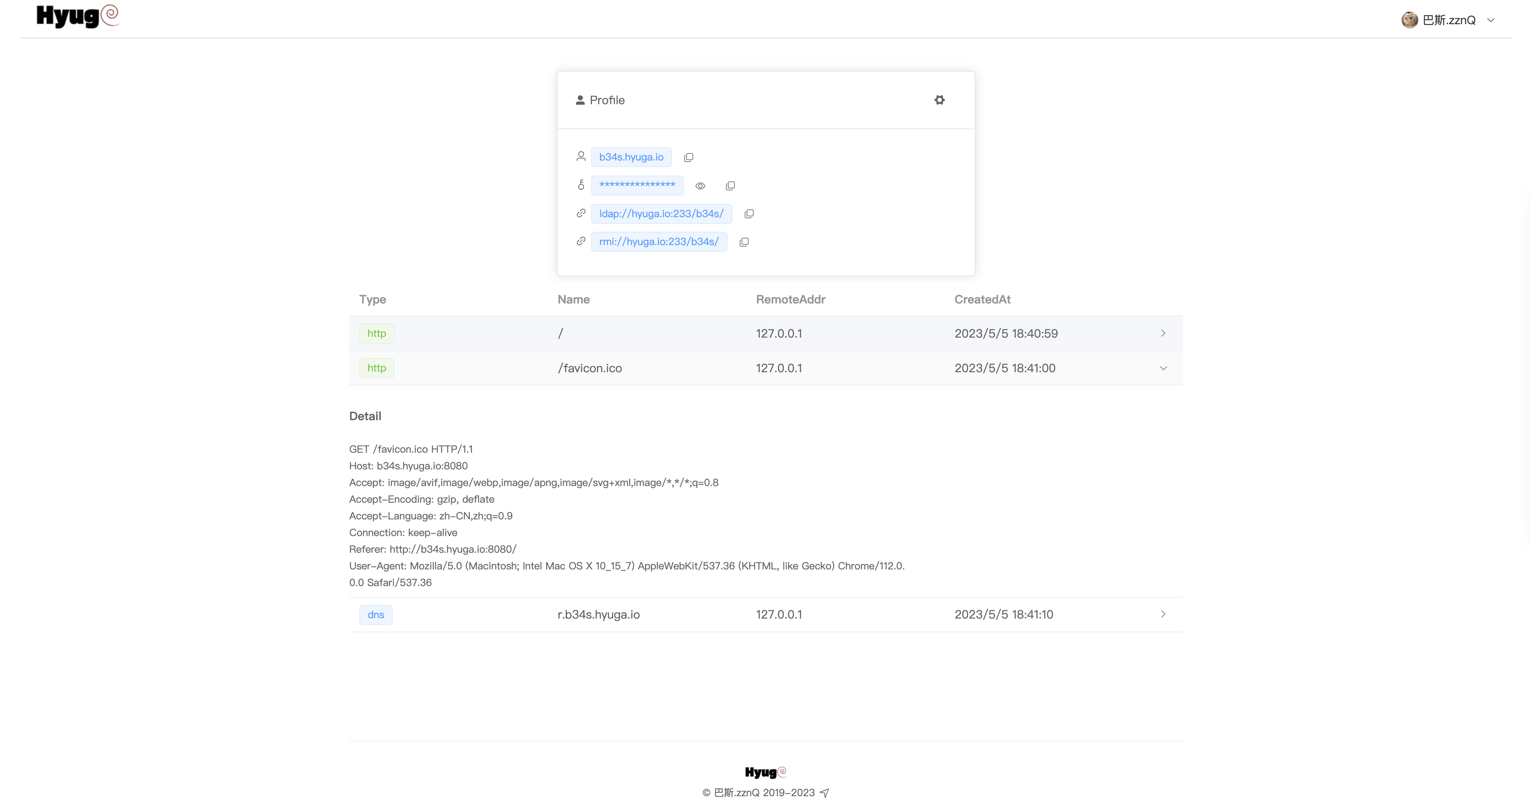
Task: Click the b34s.hyuga.io domain tag
Action: 631,158
